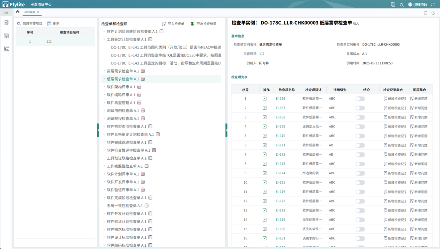
Task: Toggle the conclusion switch for EI-171
Action: pos(360,145)
